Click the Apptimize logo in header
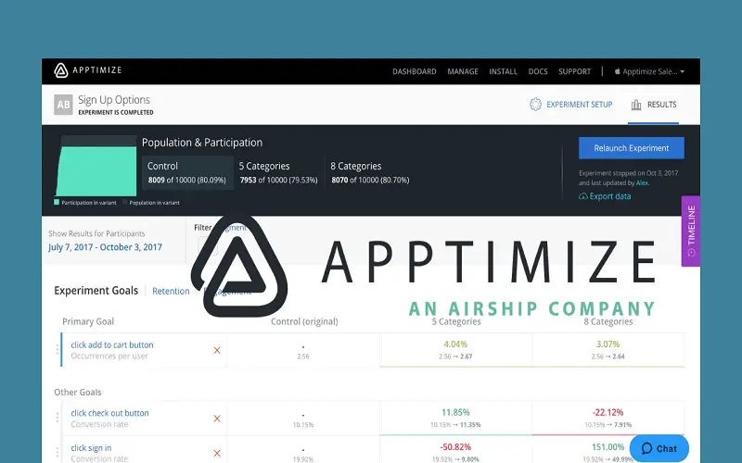Viewport: 742px width, 463px height. (x=87, y=70)
